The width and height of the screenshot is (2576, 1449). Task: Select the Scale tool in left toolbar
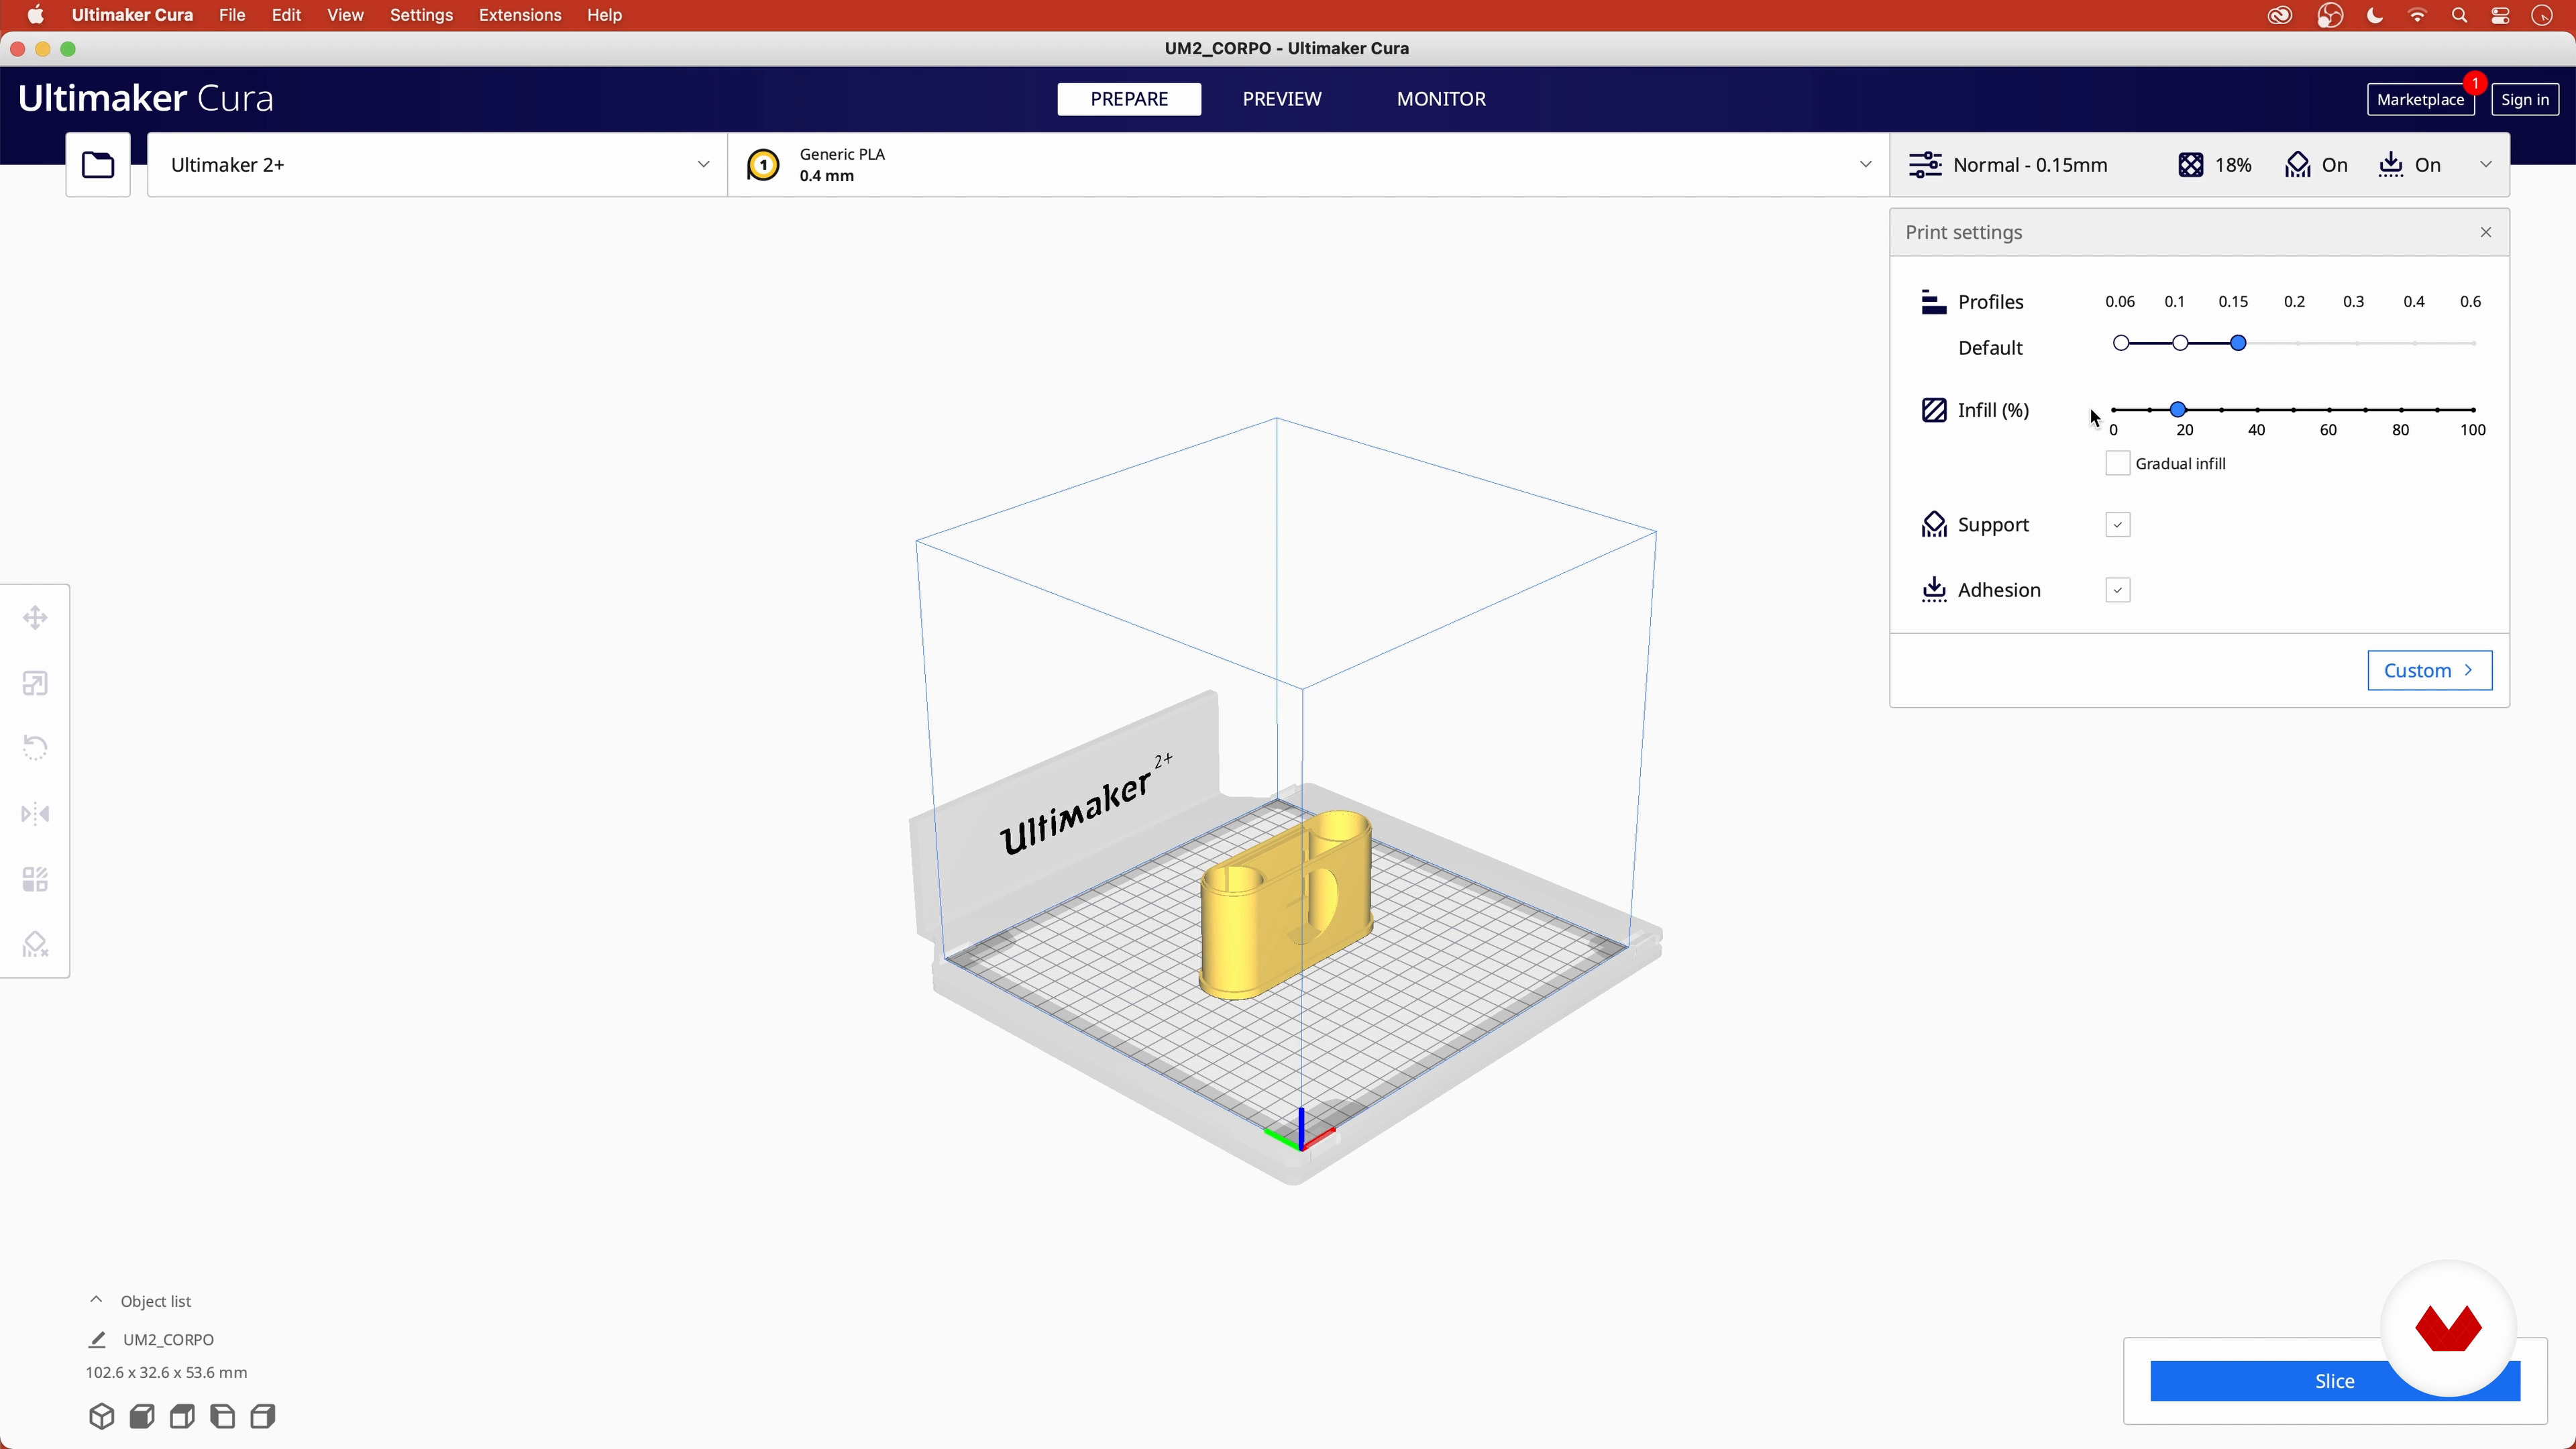(x=36, y=684)
